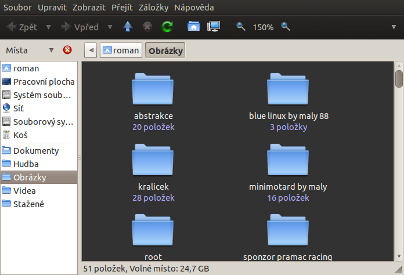Open the Nápověda menu

click(194, 8)
